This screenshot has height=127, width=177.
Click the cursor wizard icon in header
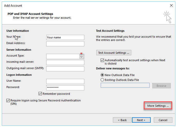click(x=167, y=16)
